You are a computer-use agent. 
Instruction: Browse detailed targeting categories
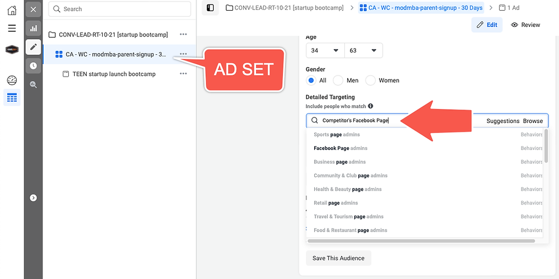[533, 121]
